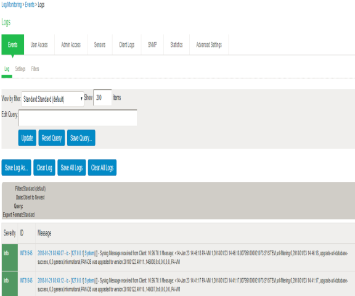Open the Client Logs tab
The image size is (355, 296).
point(127,44)
